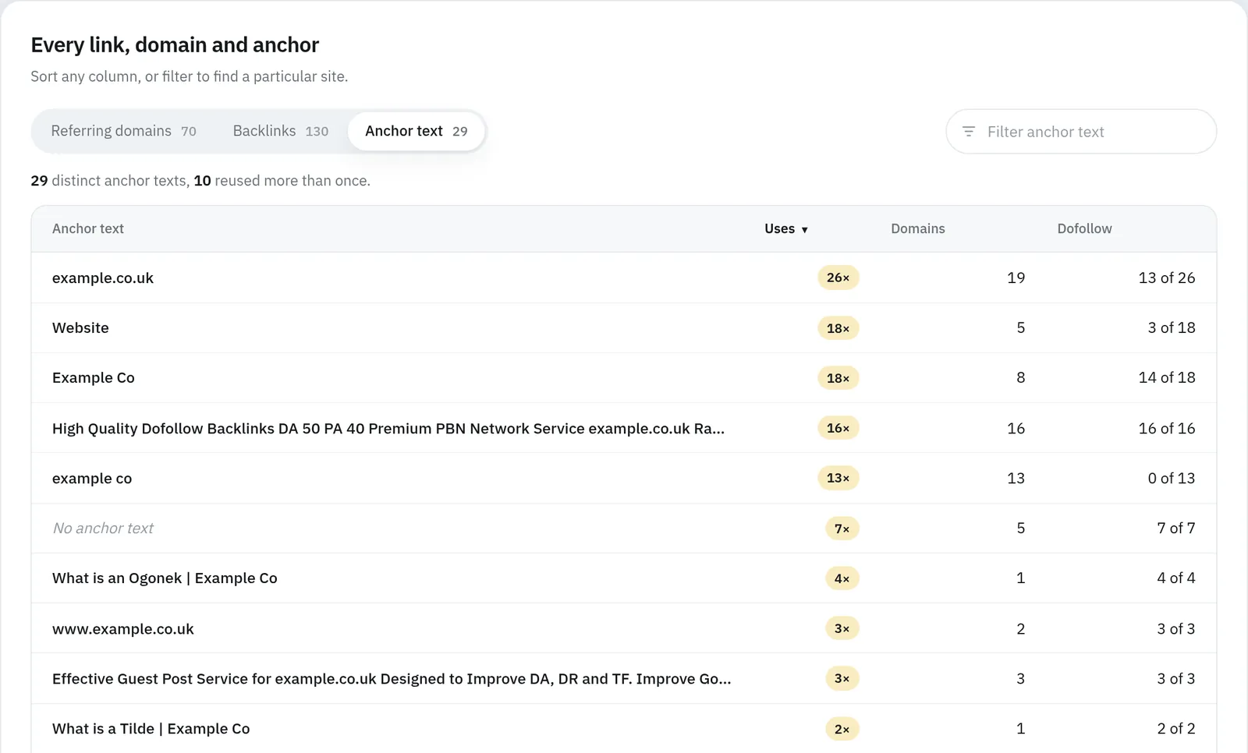The height and width of the screenshot is (753, 1248).
Task: Click the Uses sort arrow
Action: [804, 229]
